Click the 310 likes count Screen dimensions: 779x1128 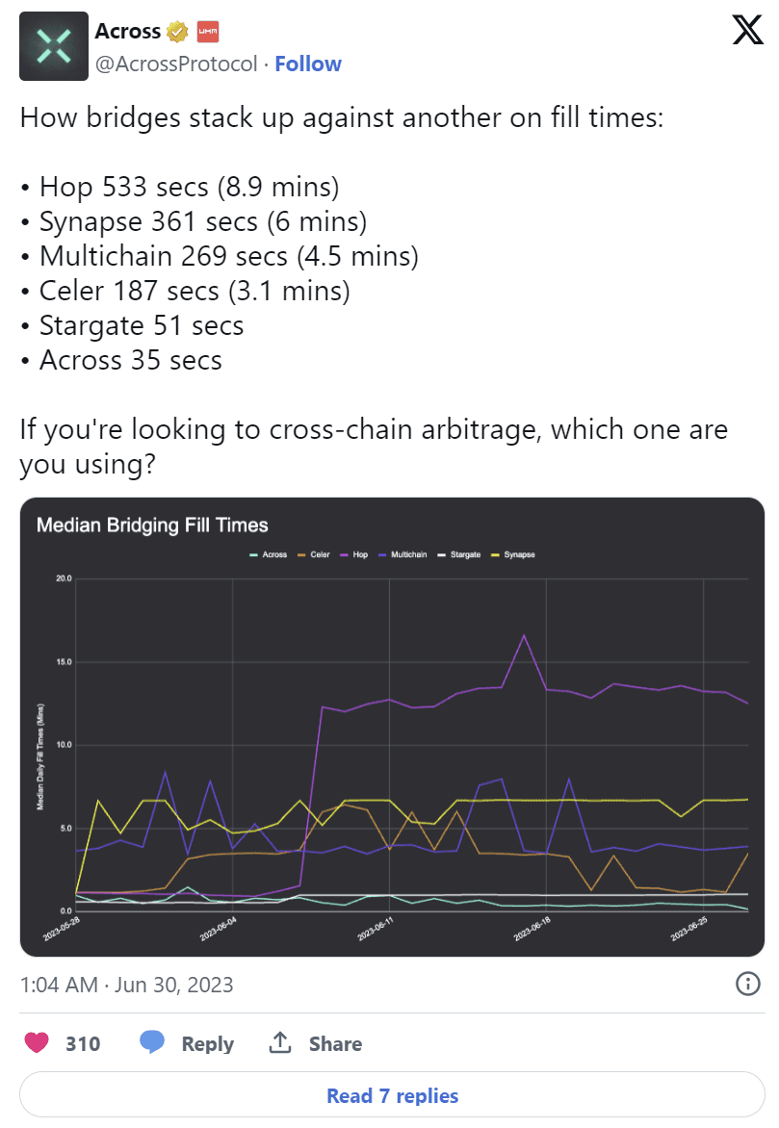pos(83,1043)
